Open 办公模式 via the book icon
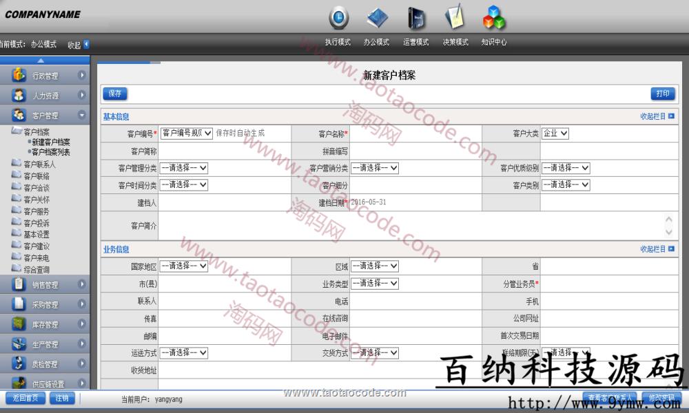 point(377,18)
